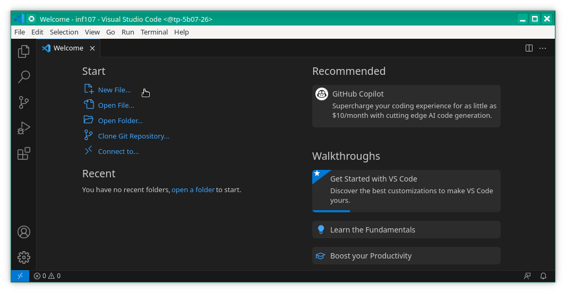Click the Open Folder icon
The height and width of the screenshot is (293, 566).
[x=89, y=119]
